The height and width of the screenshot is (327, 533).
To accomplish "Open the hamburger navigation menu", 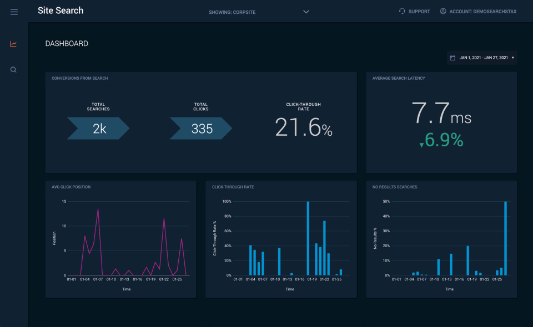I will point(14,12).
